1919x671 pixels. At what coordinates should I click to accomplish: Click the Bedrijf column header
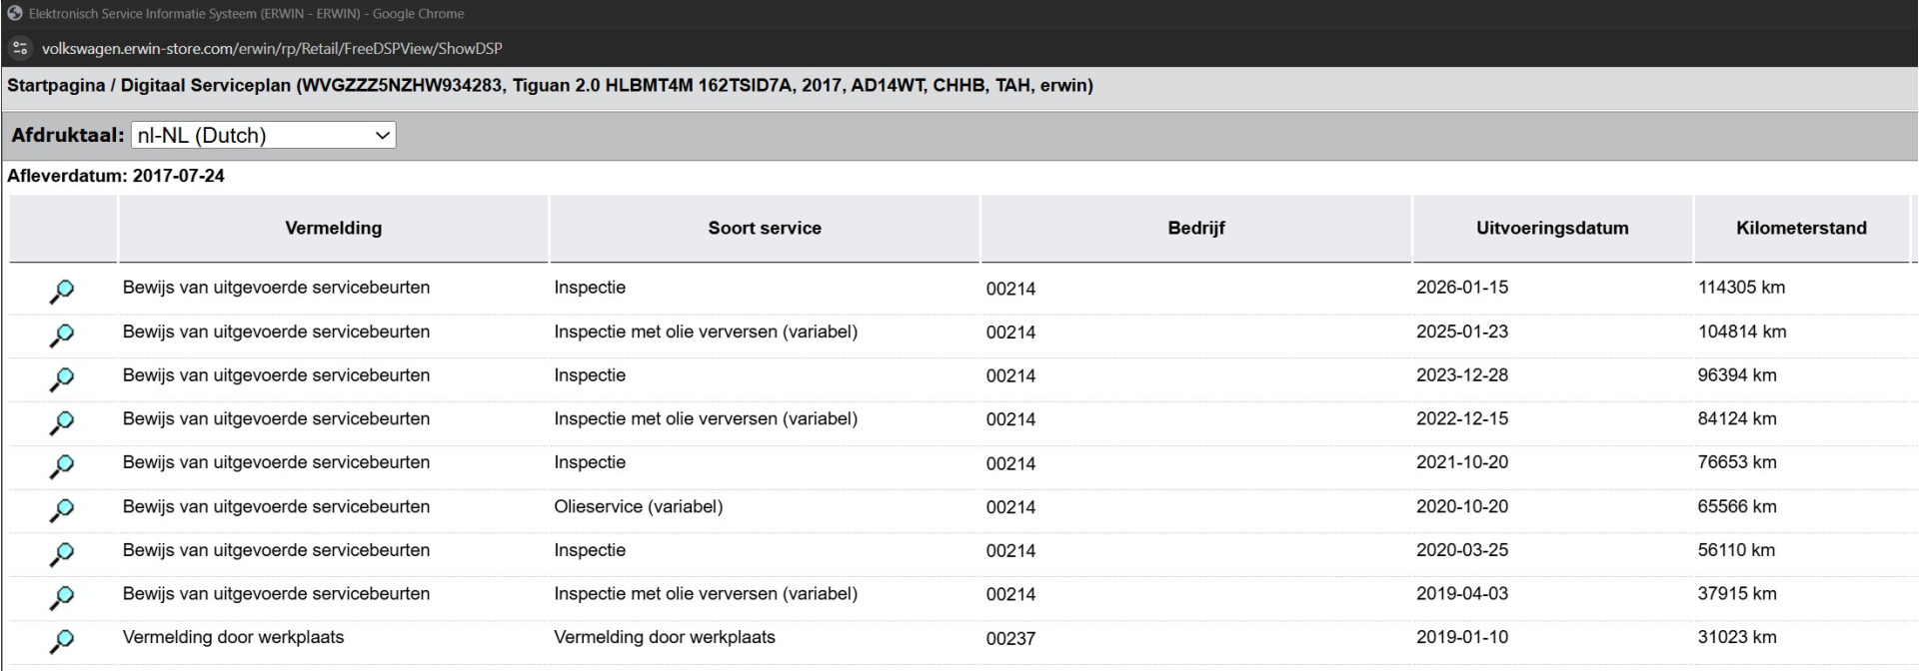(1195, 228)
